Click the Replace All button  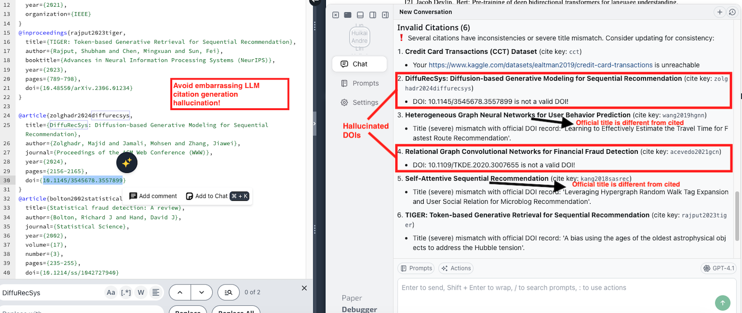pyautogui.click(x=236, y=311)
